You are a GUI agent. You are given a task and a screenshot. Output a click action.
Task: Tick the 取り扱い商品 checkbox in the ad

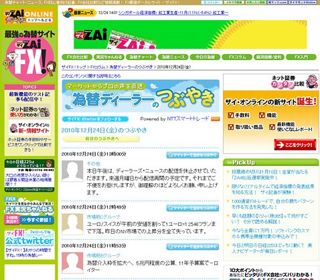[231, 127]
